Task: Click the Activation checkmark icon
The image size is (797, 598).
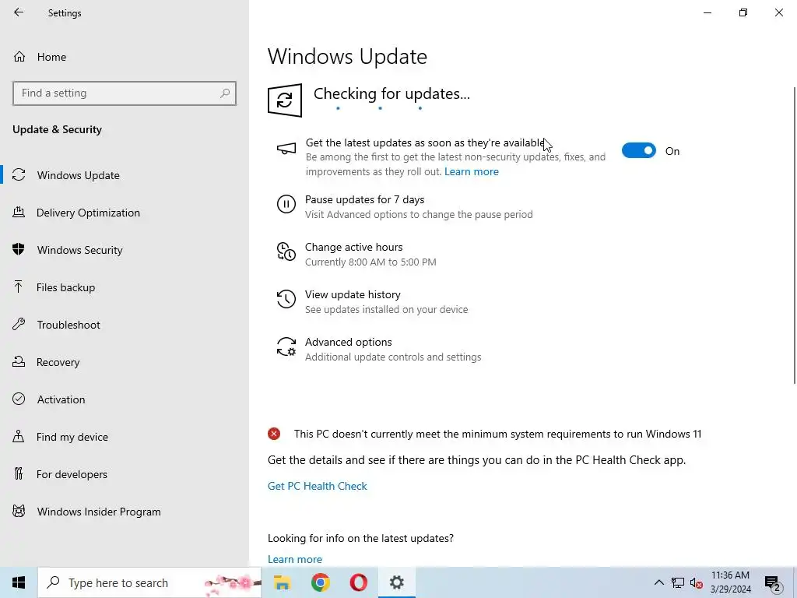Action: pyautogui.click(x=19, y=399)
